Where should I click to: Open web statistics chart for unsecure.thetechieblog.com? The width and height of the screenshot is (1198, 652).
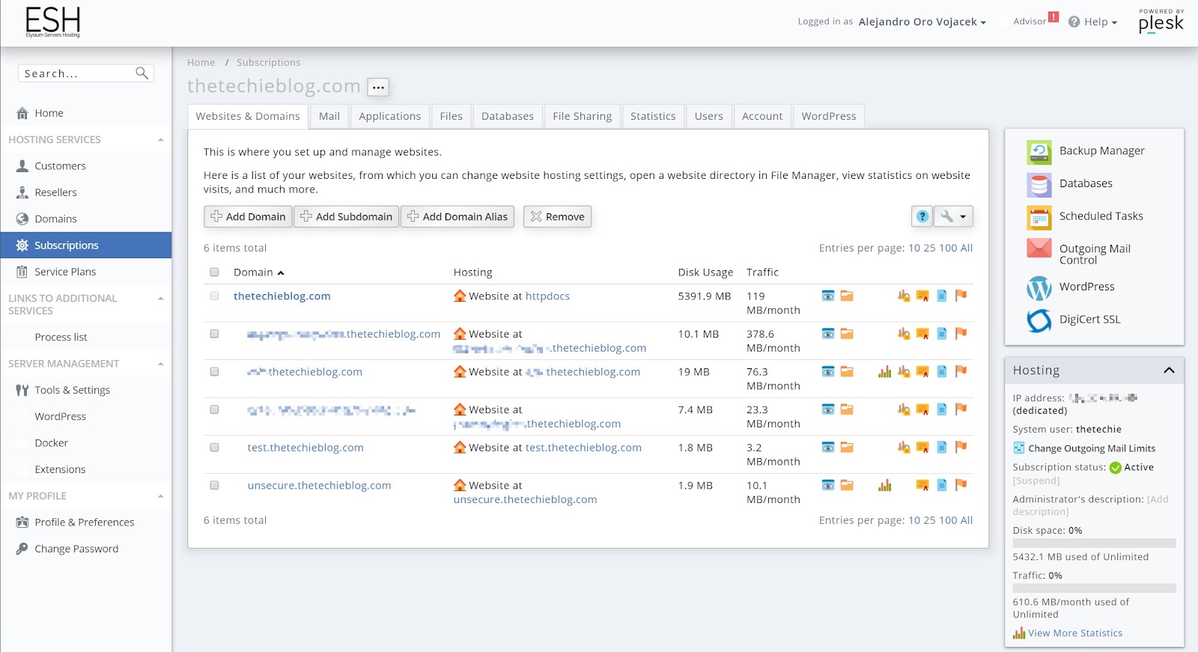[x=885, y=485]
